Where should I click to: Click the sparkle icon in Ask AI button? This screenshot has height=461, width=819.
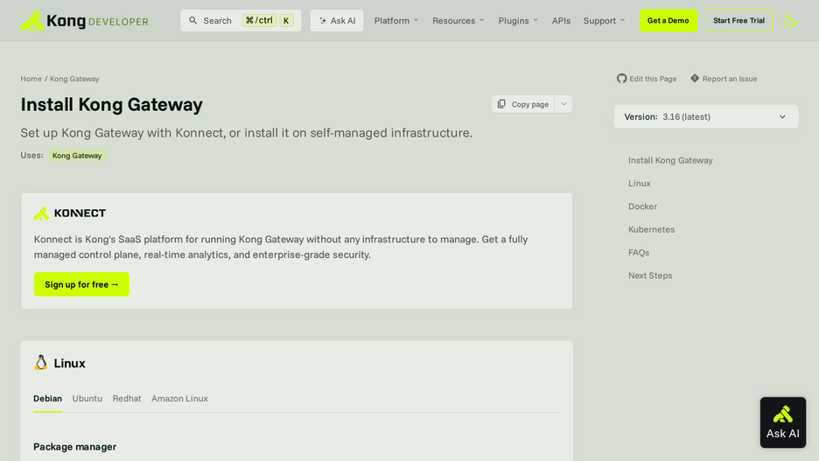point(323,21)
